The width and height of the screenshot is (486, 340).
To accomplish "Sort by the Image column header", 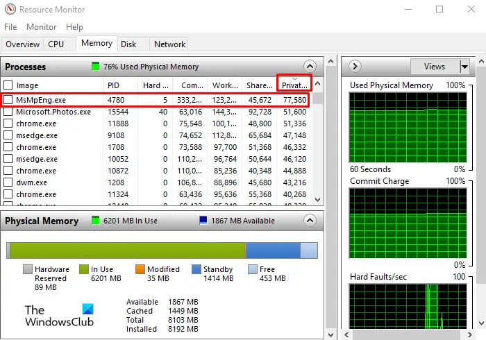I will [59, 85].
